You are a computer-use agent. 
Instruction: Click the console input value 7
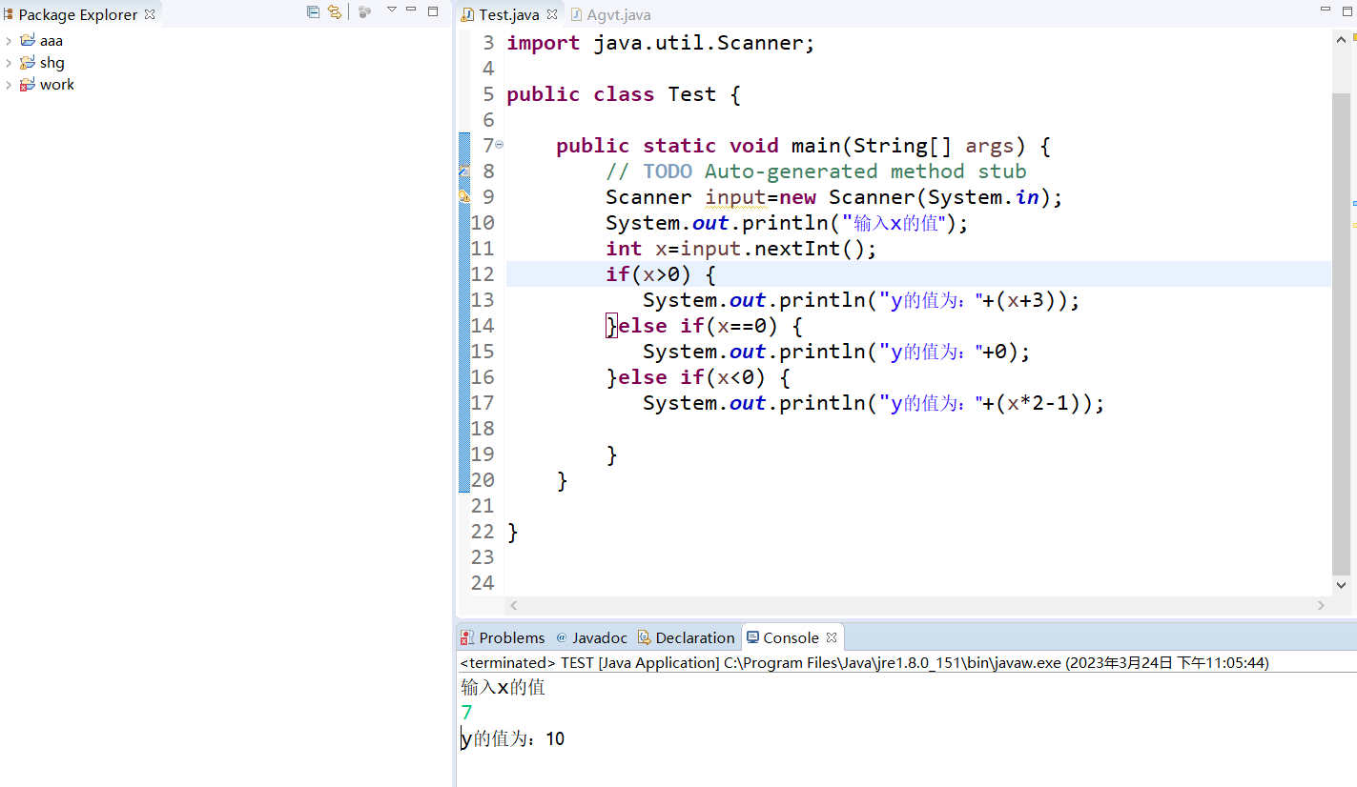466,713
